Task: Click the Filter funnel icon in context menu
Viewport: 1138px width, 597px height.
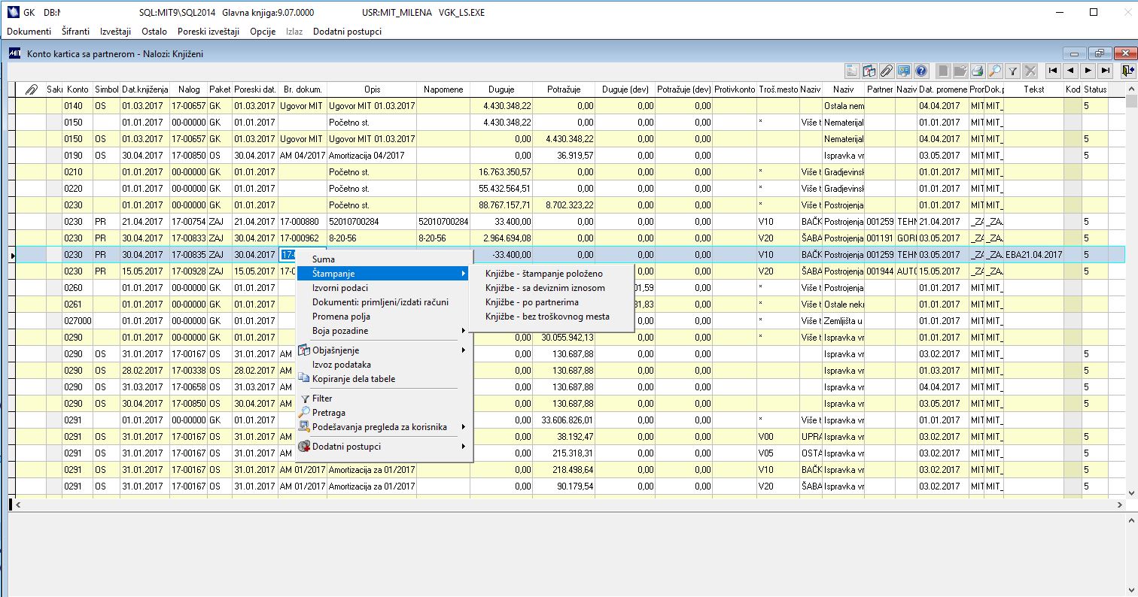Action: pyautogui.click(x=304, y=399)
